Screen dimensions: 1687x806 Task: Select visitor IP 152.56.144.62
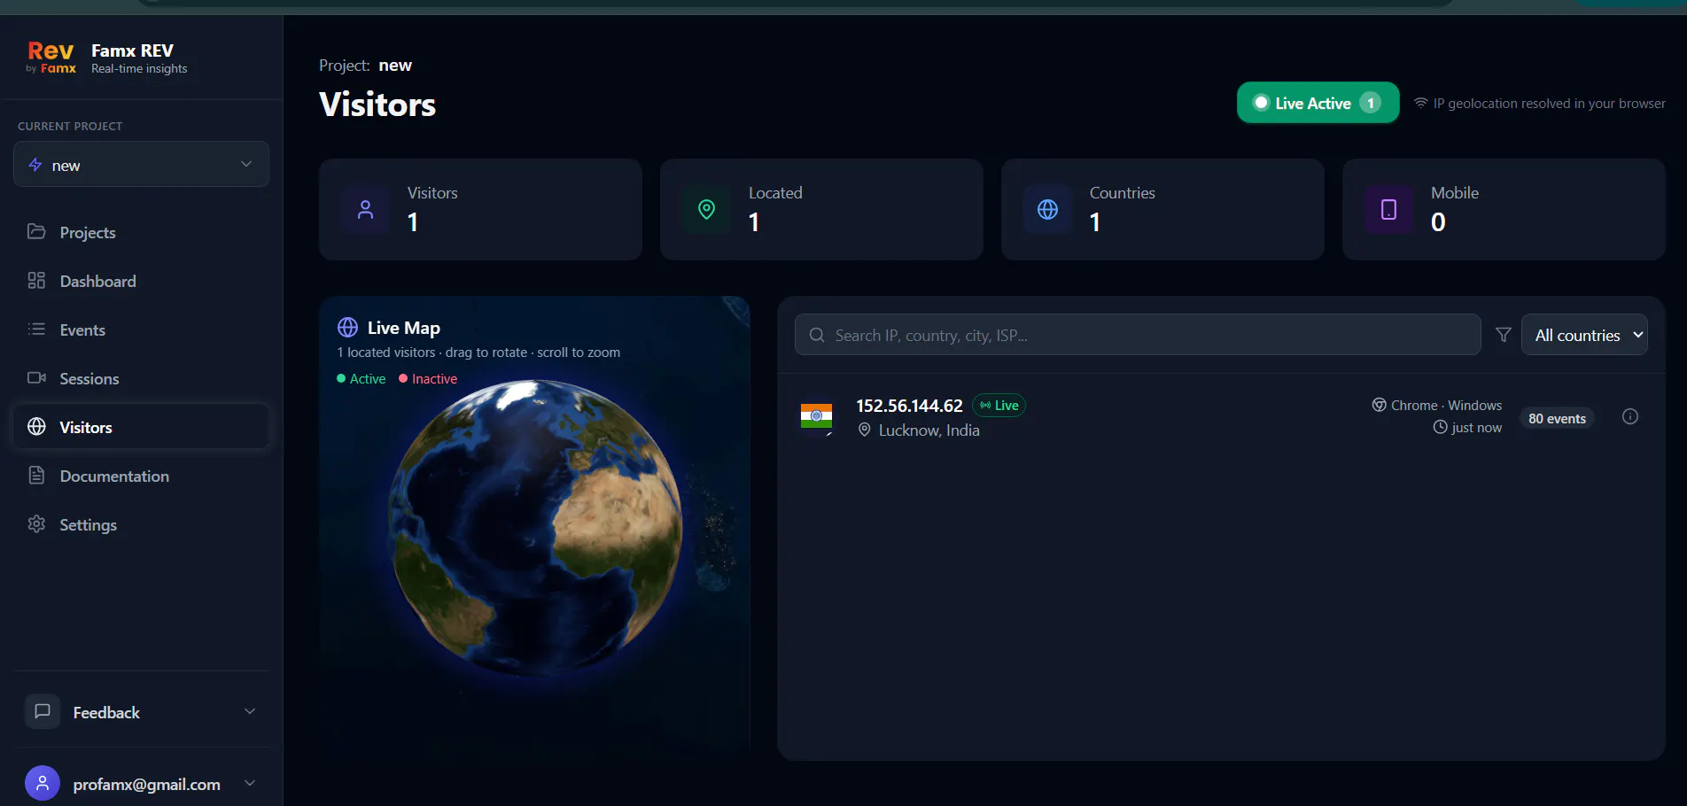pyautogui.click(x=909, y=406)
